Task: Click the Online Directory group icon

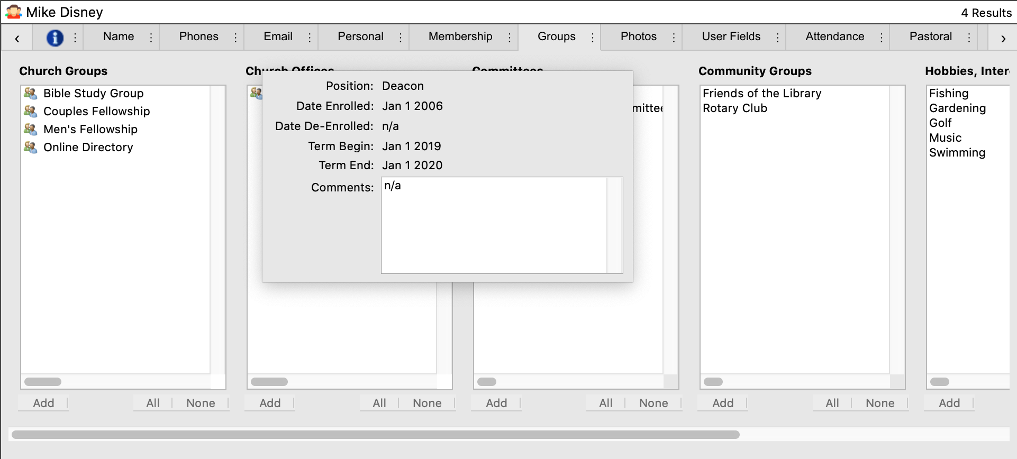Action: (31, 148)
